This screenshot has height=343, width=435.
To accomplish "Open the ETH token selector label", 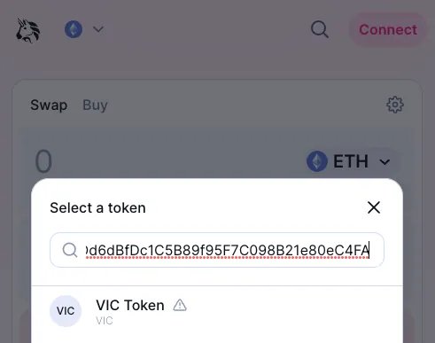I will coord(351,161).
